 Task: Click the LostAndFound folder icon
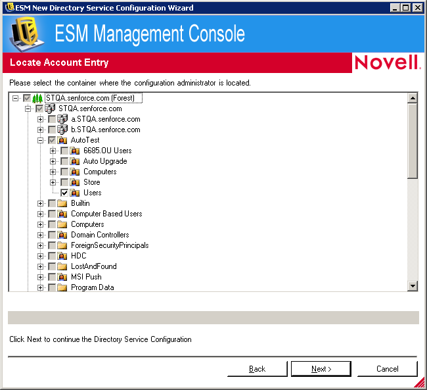click(x=62, y=266)
